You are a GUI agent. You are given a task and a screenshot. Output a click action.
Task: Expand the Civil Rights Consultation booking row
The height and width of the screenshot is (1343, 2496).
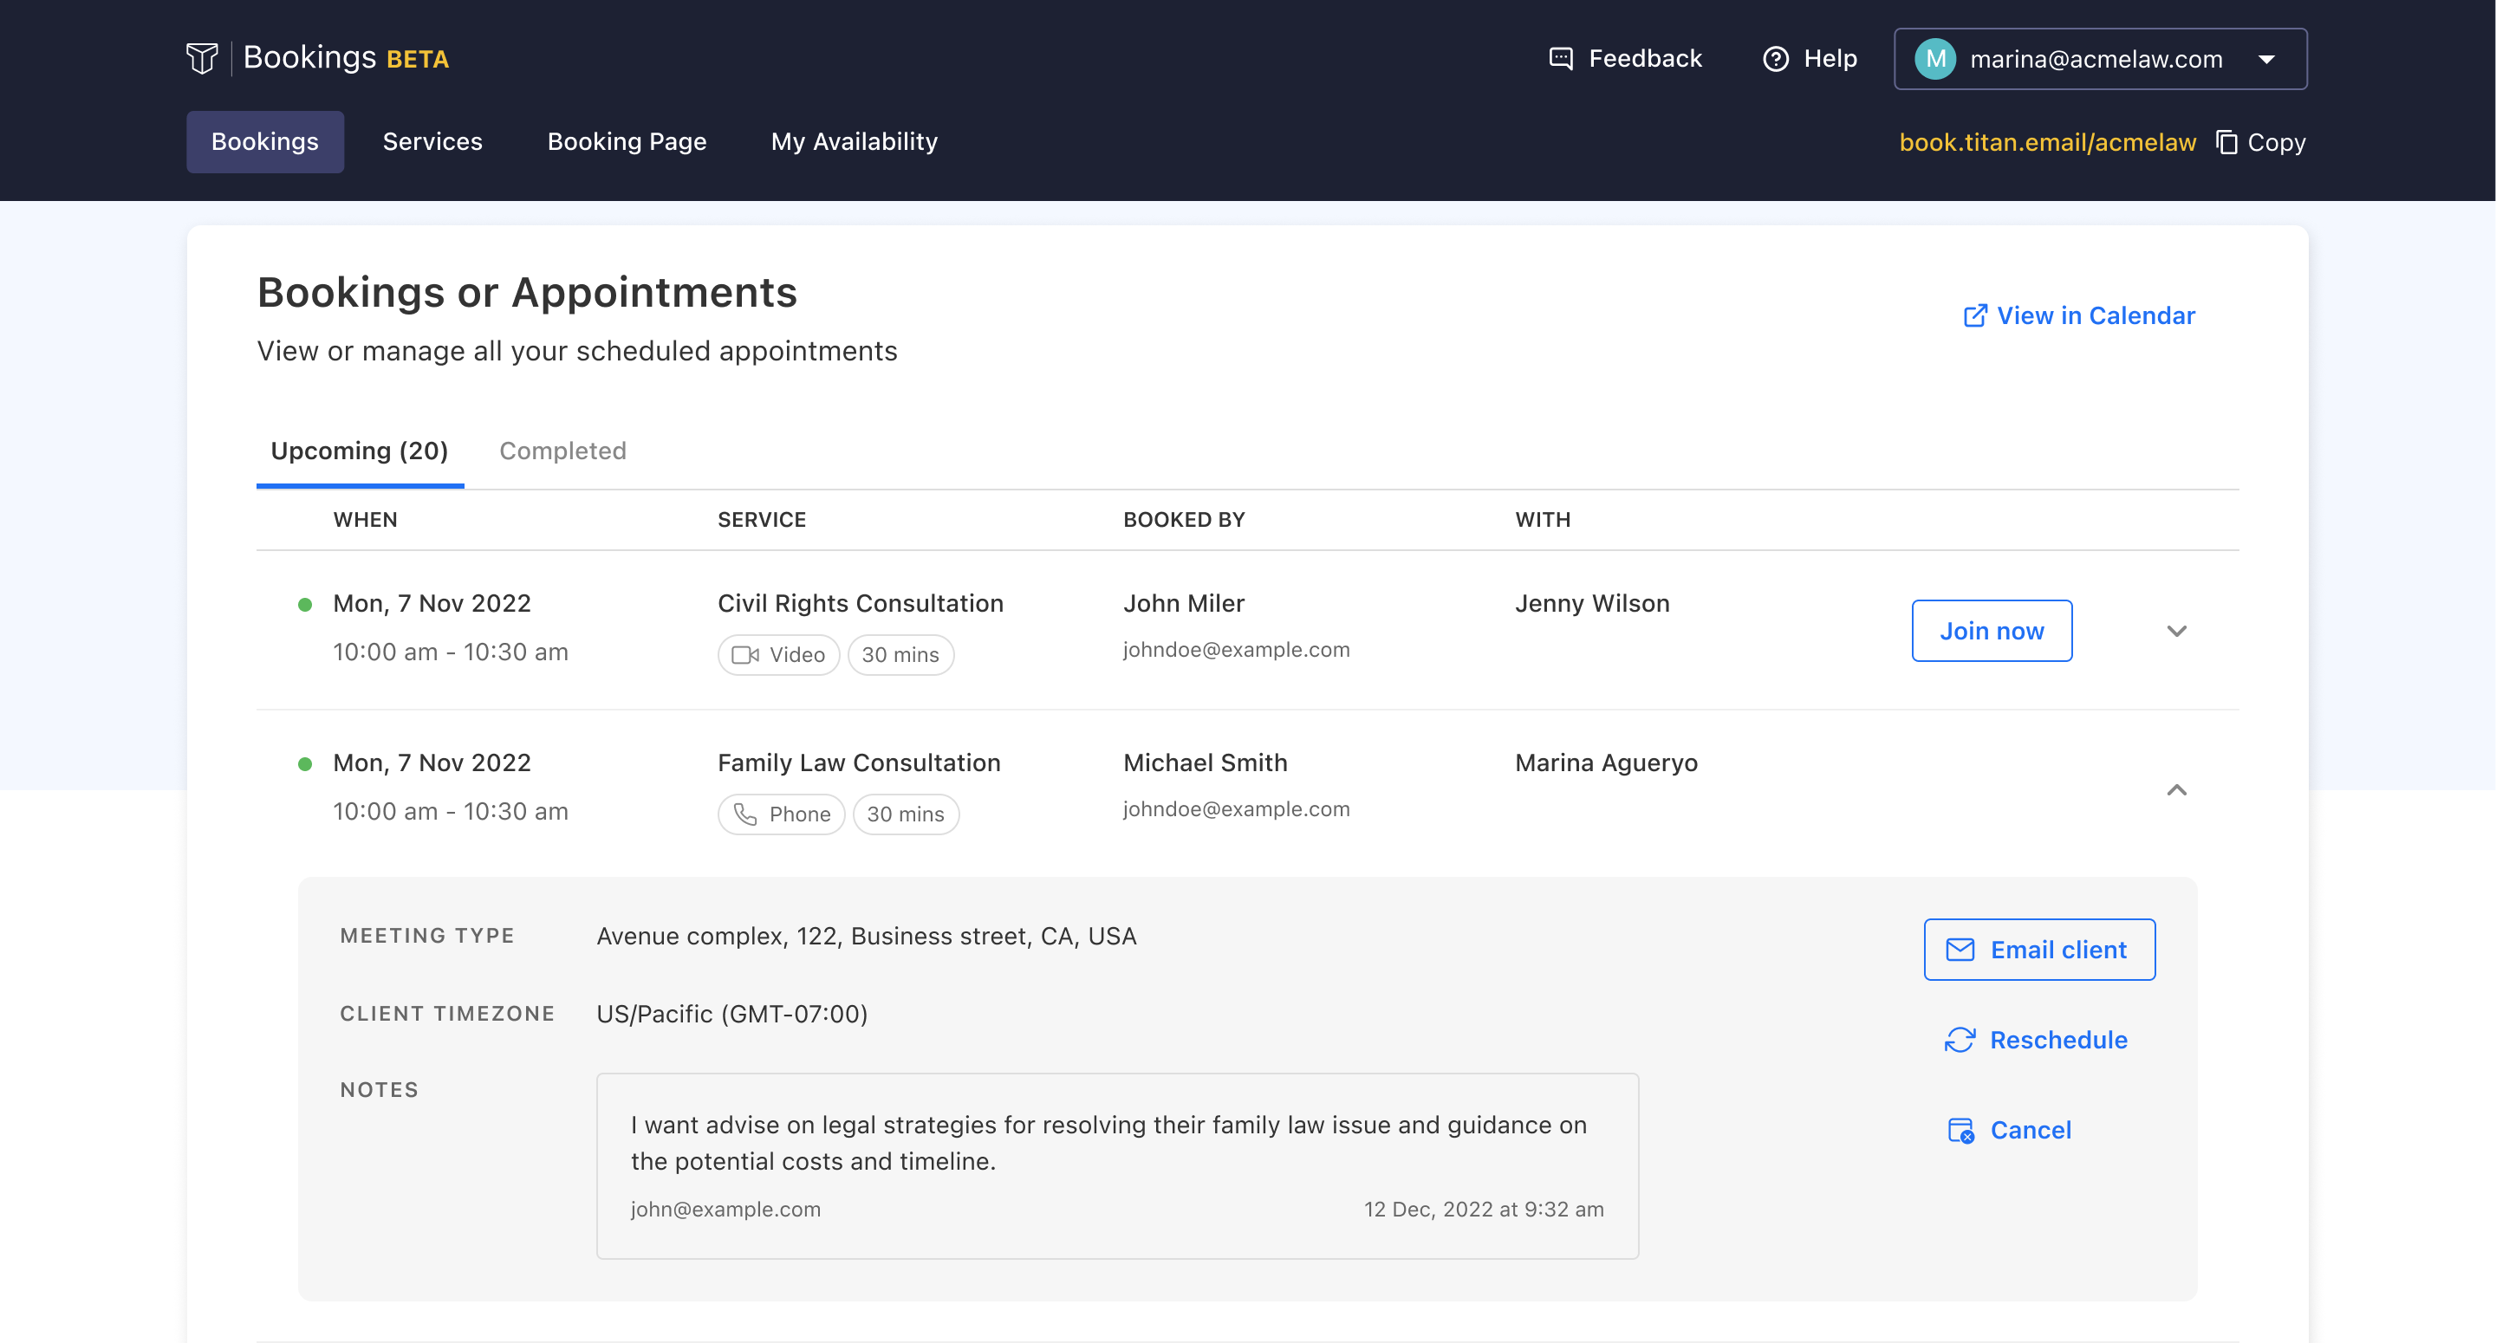2176,631
